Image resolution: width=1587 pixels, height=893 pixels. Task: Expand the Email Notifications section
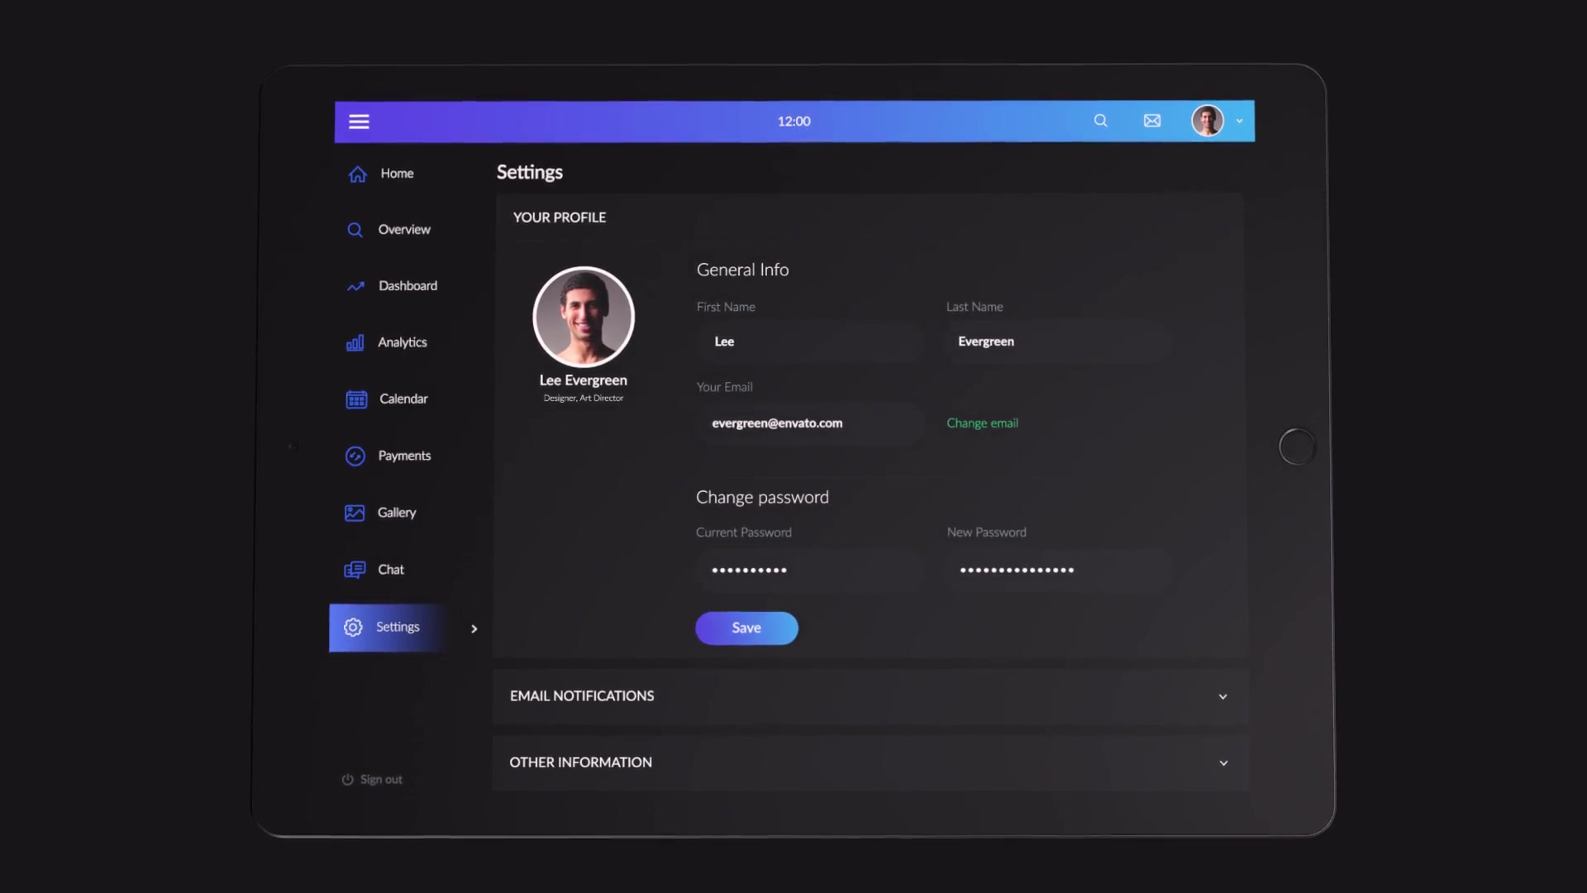(1223, 695)
